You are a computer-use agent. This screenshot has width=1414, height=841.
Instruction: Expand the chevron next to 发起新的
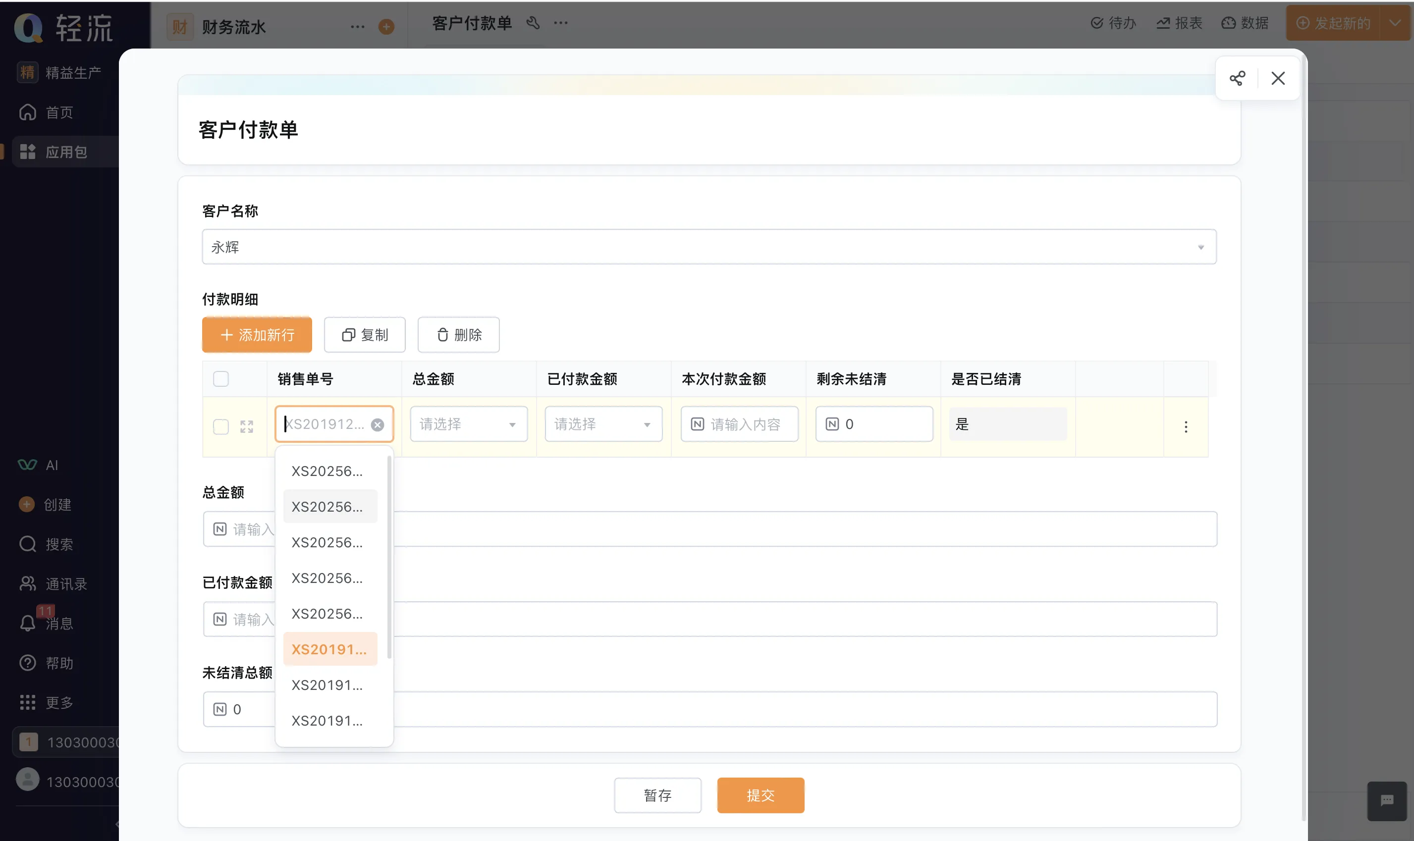(1395, 23)
